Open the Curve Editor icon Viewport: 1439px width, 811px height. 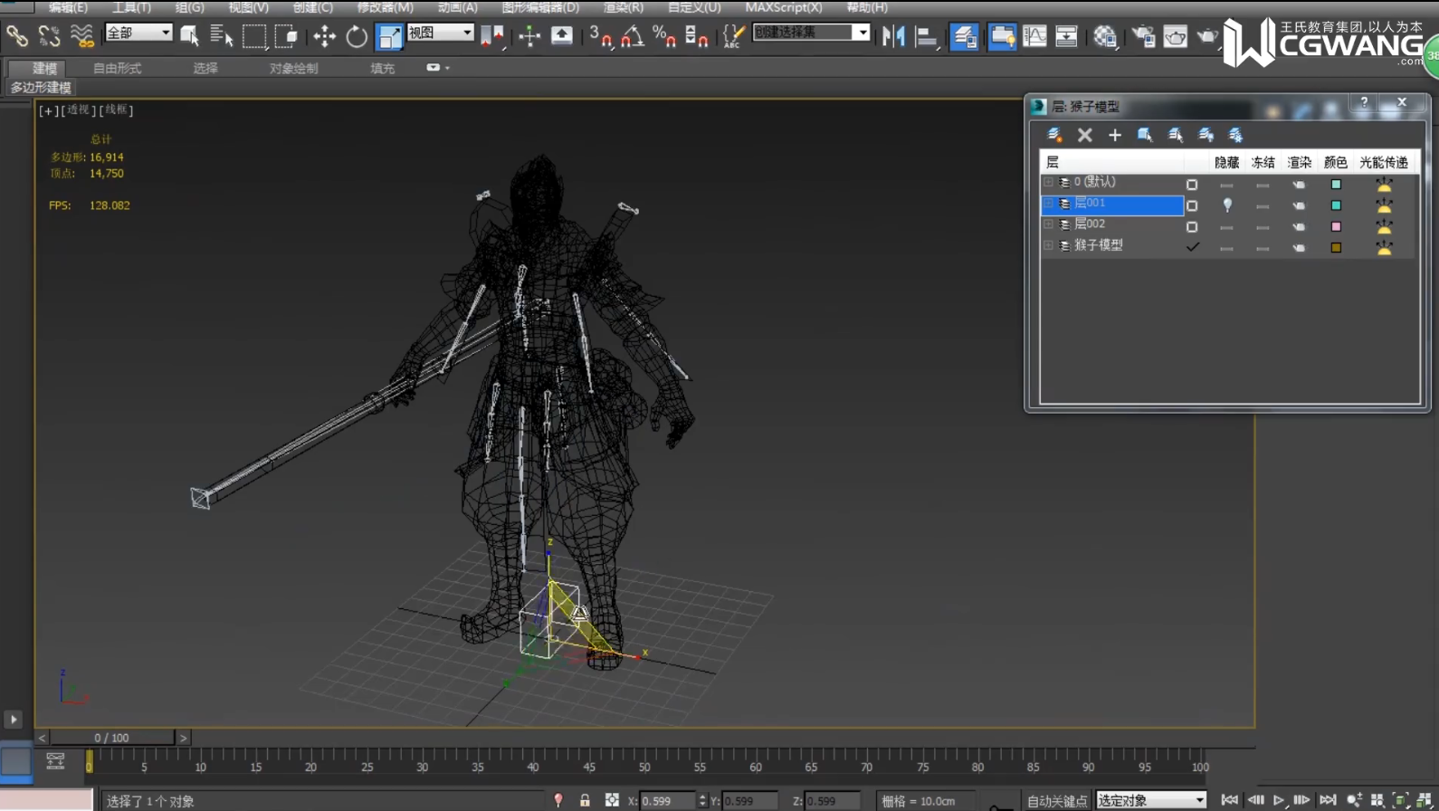click(1034, 36)
